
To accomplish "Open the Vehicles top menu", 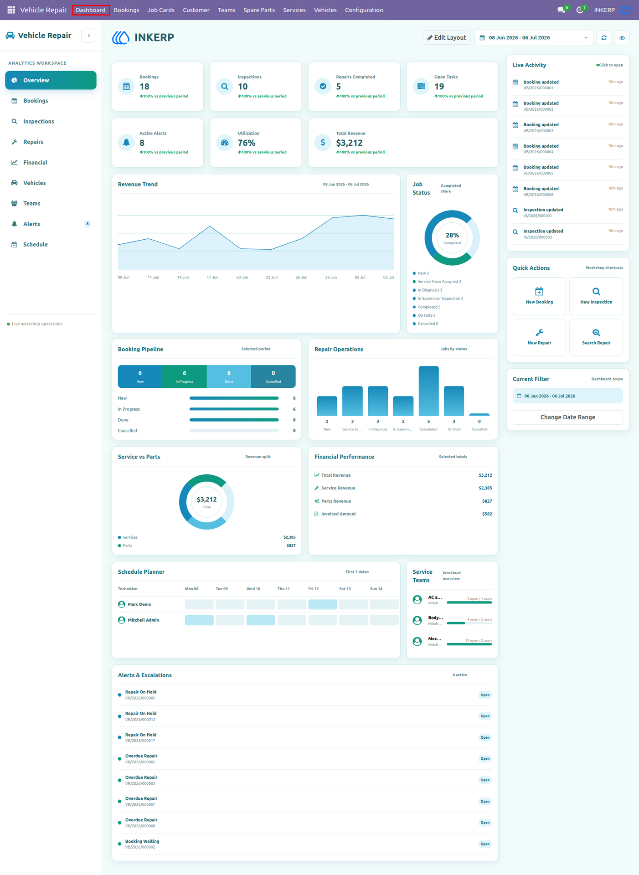I will coord(325,10).
